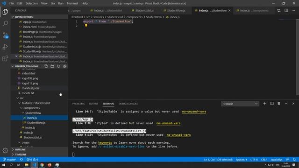Close index.js entry in Open Editors
The image size is (299, 168).
coord(16,56)
